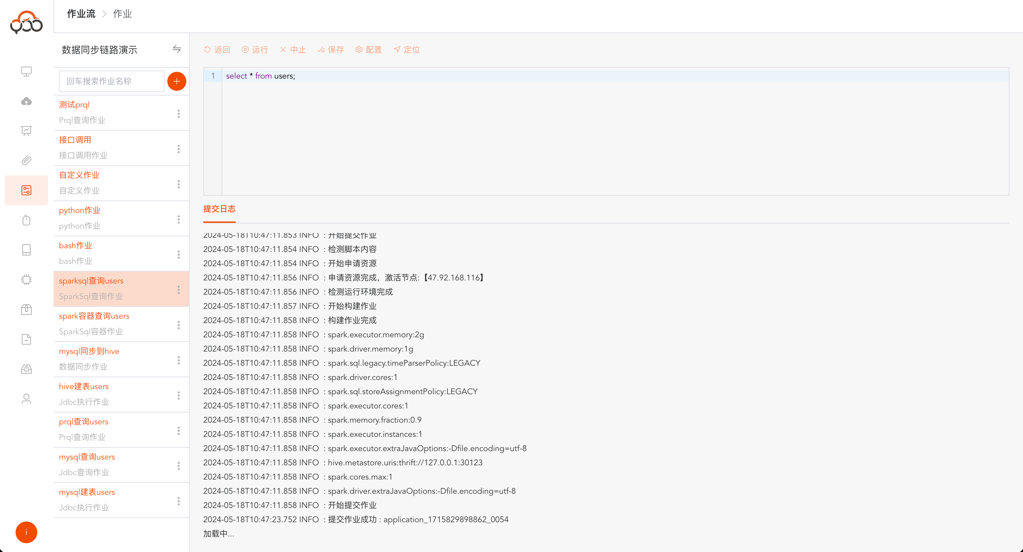Expand options menu for mysql同步到hive job

coord(179,360)
